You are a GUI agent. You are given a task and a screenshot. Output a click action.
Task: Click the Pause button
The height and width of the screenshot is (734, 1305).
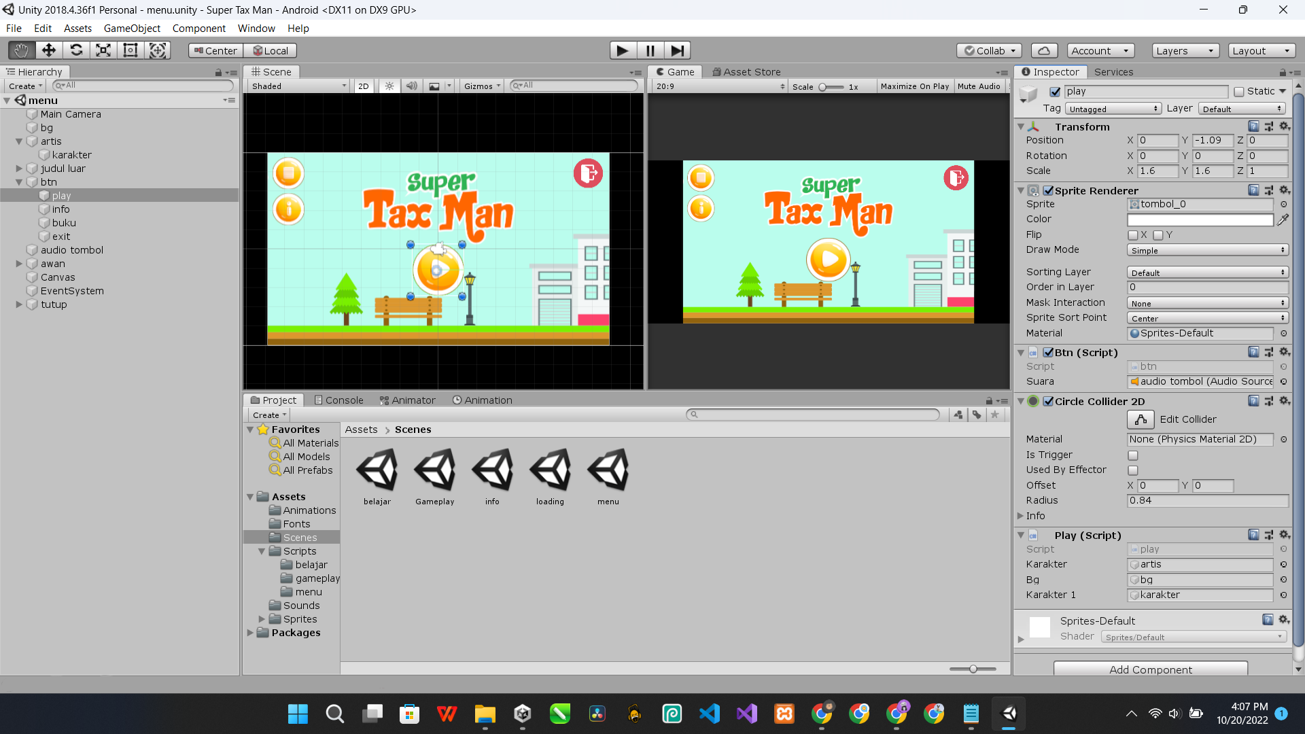click(x=650, y=50)
